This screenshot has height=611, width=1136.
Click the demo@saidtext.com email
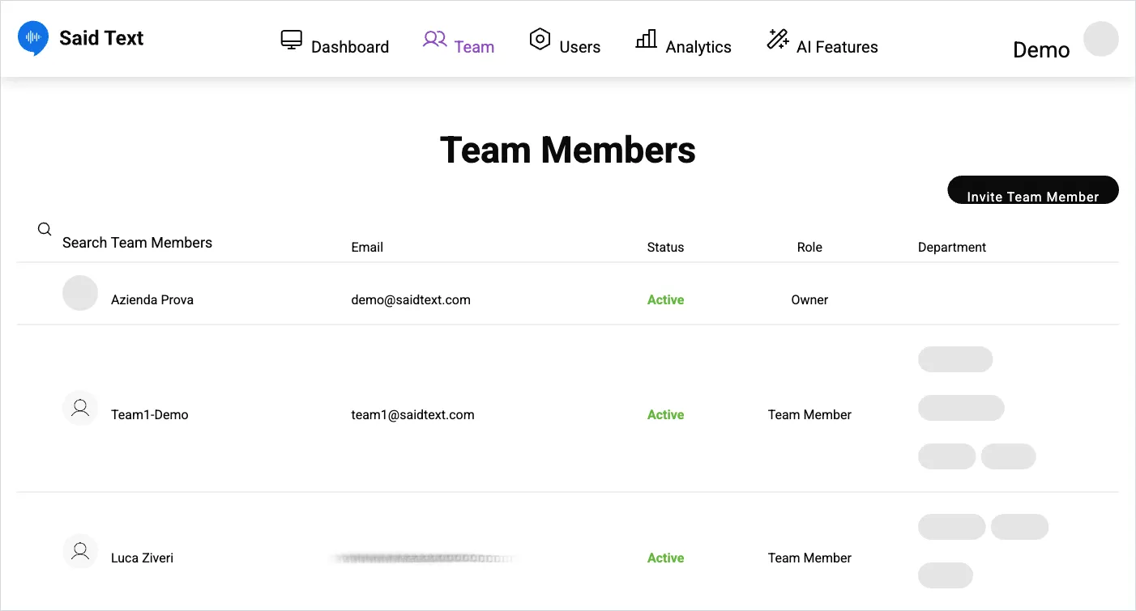(x=411, y=300)
